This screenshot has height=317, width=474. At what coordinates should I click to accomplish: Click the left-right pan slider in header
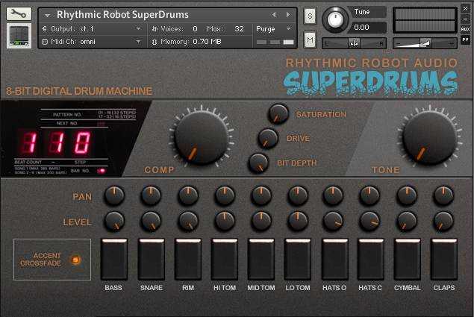(355, 43)
